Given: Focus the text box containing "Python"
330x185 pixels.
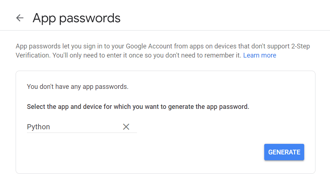Looking at the screenshot, I should (x=73, y=127).
